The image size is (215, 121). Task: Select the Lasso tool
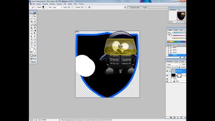(32, 19)
